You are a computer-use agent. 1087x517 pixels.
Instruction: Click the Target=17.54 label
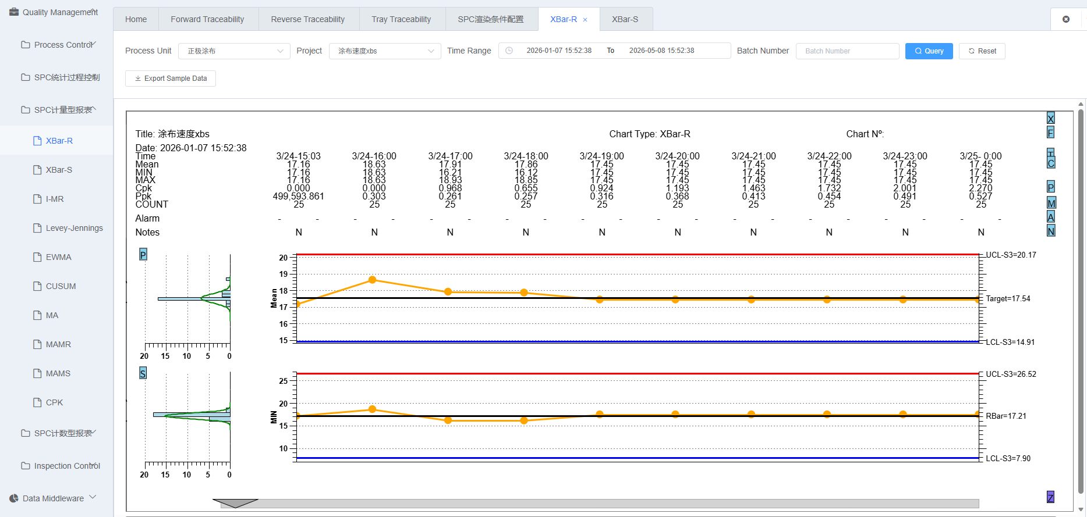pos(1008,298)
